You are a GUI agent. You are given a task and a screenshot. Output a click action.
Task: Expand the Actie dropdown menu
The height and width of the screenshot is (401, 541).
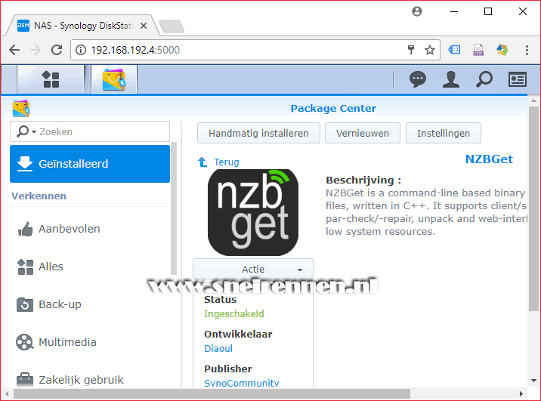pos(253,269)
